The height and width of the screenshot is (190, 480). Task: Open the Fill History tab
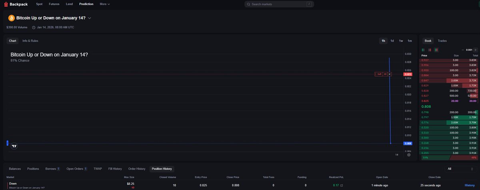(x=115, y=169)
